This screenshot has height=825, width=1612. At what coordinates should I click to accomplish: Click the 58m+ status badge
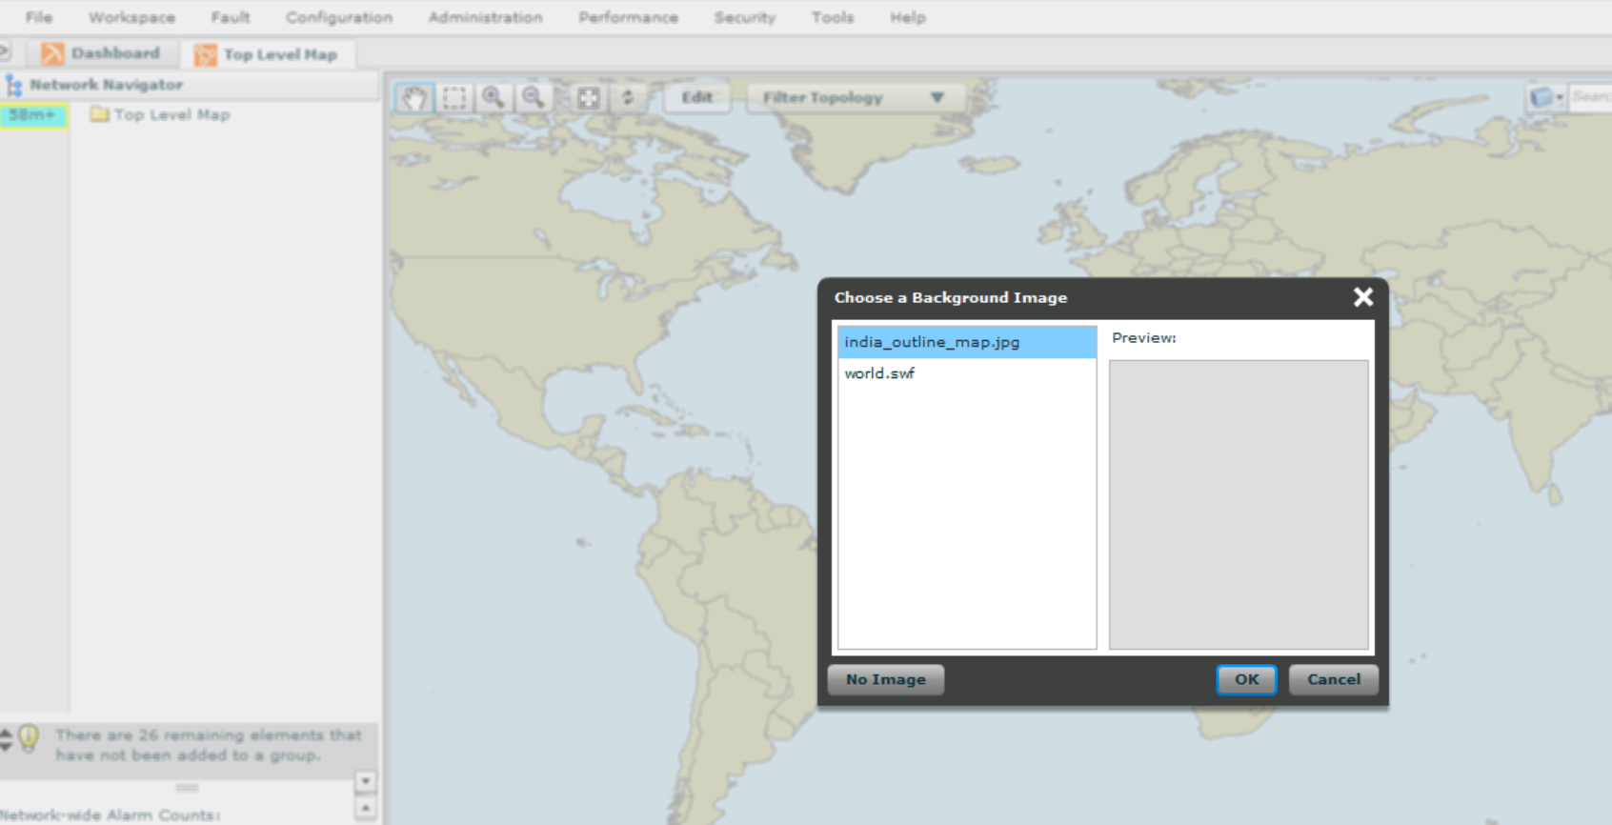pyautogui.click(x=33, y=115)
